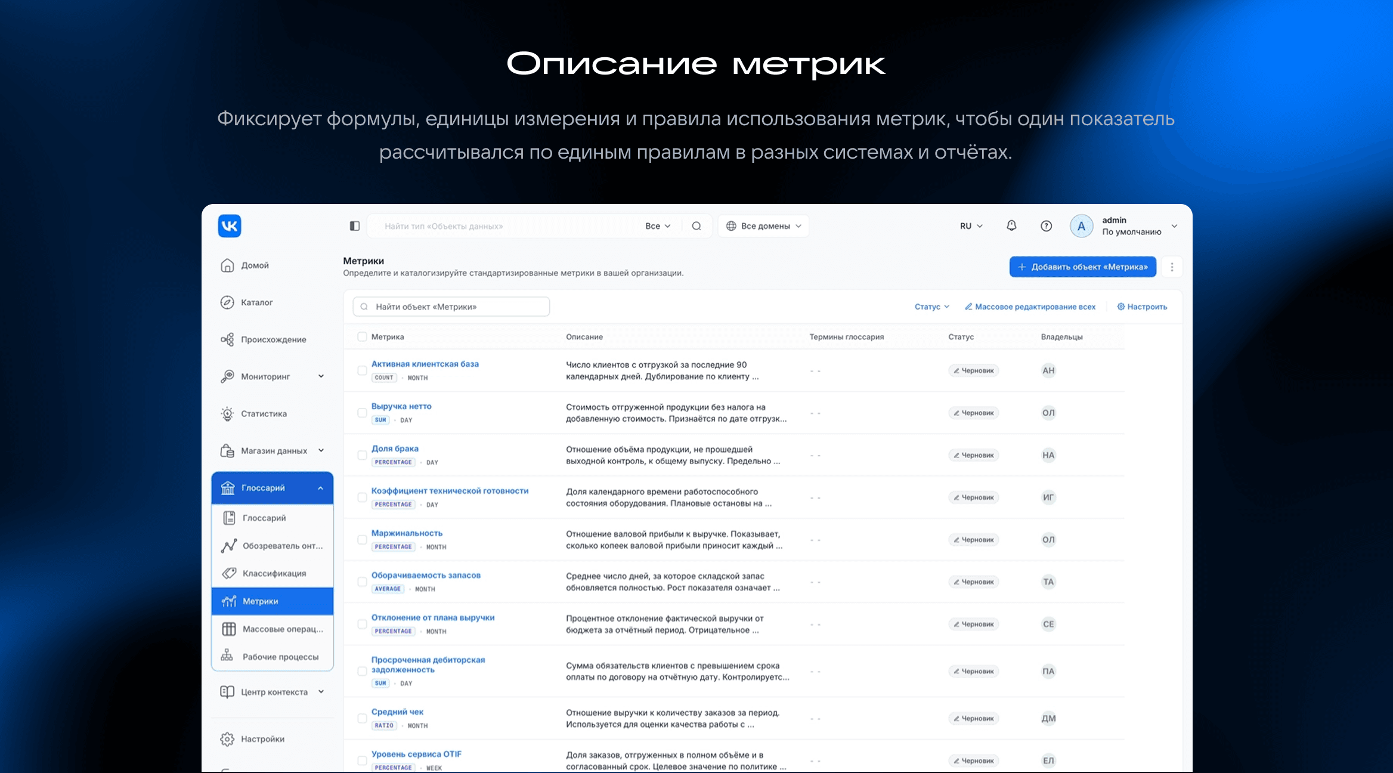Check the Маржинальность row checkbox
1393x773 pixels.
(362, 540)
